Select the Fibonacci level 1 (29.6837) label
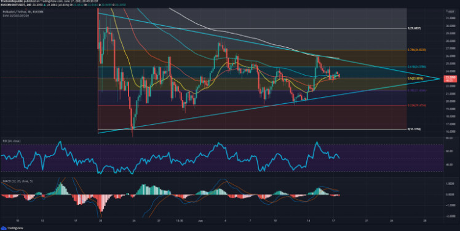This screenshot has height=231, width=460. tap(415, 28)
